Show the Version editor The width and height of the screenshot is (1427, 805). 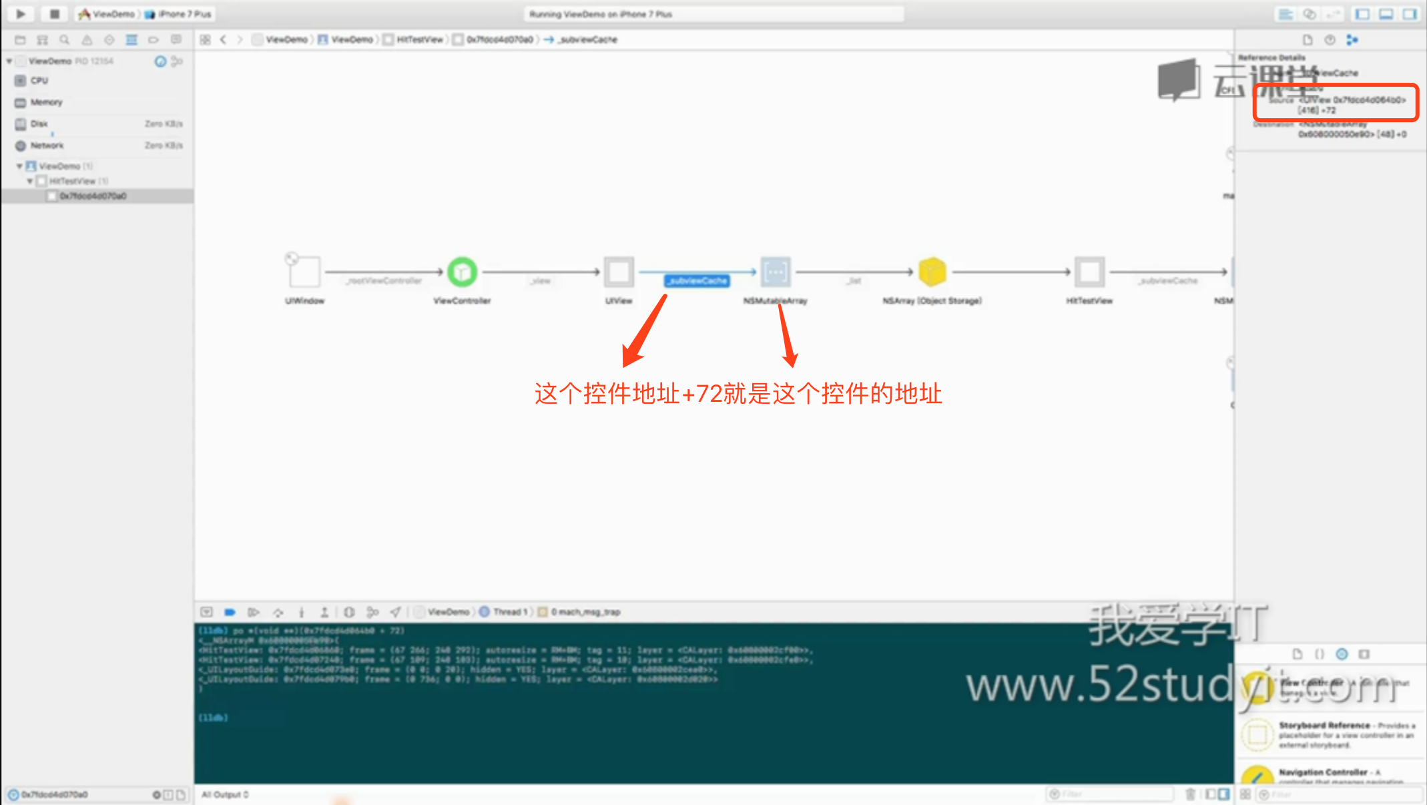tap(1333, 14)
